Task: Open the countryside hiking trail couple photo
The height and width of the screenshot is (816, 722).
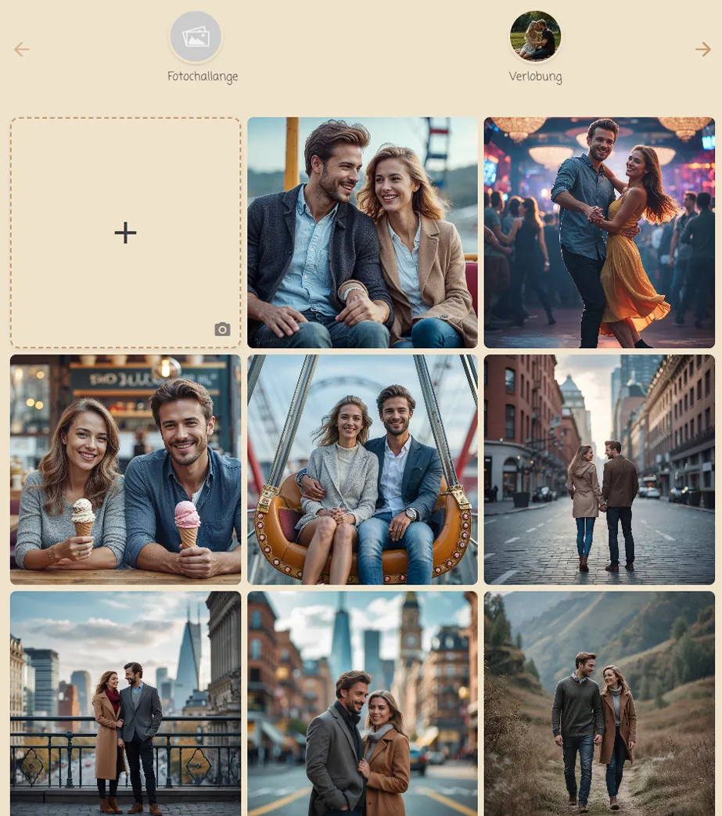Action: (x=598, y=703)
